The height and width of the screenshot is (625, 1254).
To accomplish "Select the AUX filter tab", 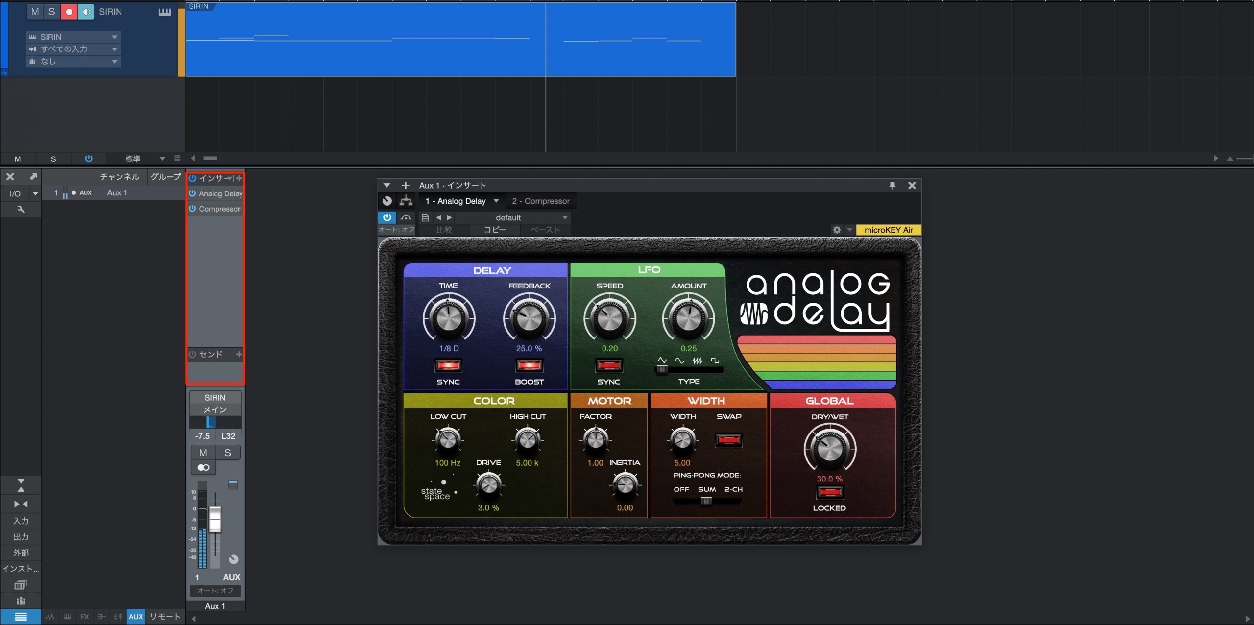I will coord(136,617).
